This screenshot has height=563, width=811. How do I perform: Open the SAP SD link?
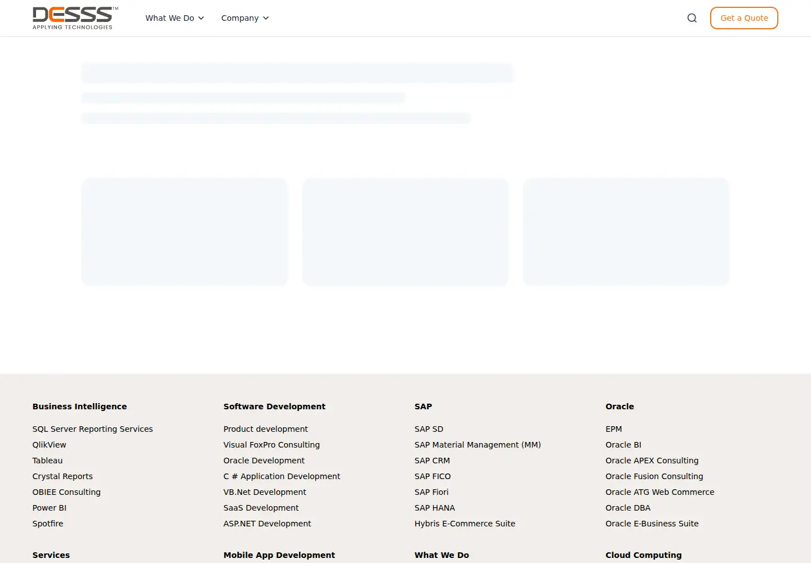429,429
